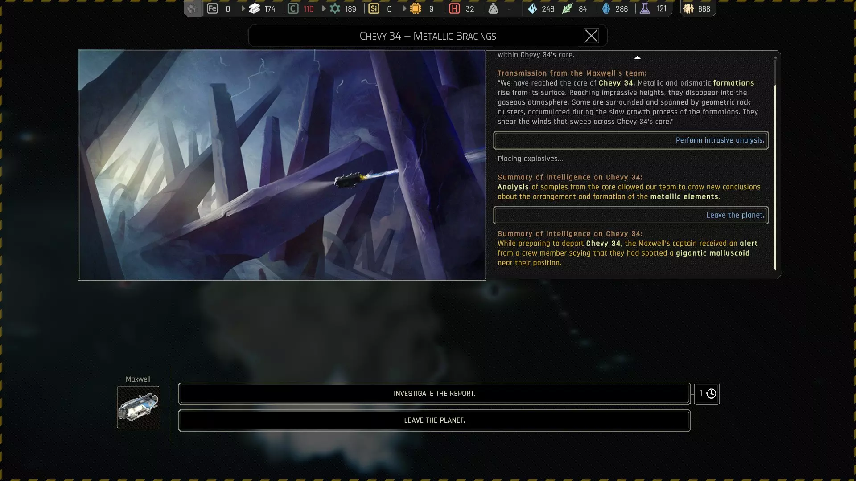
Task: Close the Chevy 34 event dialog
Action: point(591,36)
